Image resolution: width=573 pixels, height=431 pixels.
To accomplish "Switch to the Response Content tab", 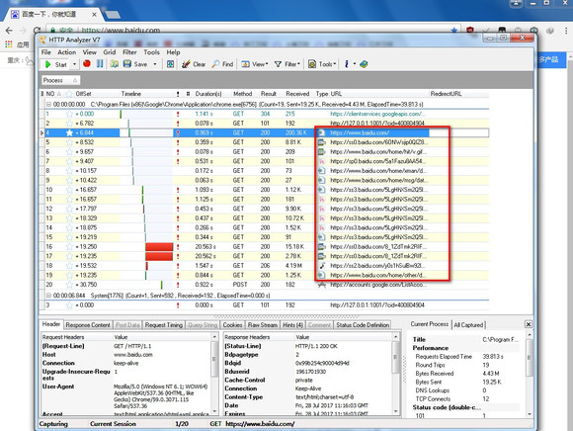I will coord(88,325).
